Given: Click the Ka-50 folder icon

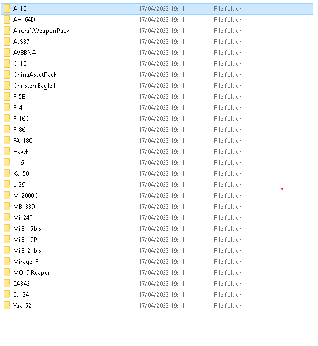Looking at the screenshot, I should [7, 173].
